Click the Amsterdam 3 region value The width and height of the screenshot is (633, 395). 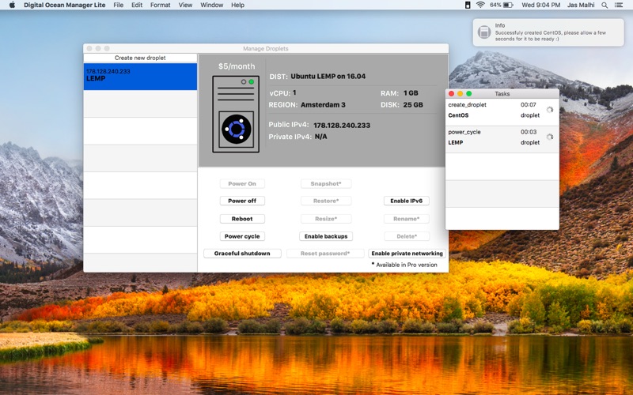pos(323,105)
